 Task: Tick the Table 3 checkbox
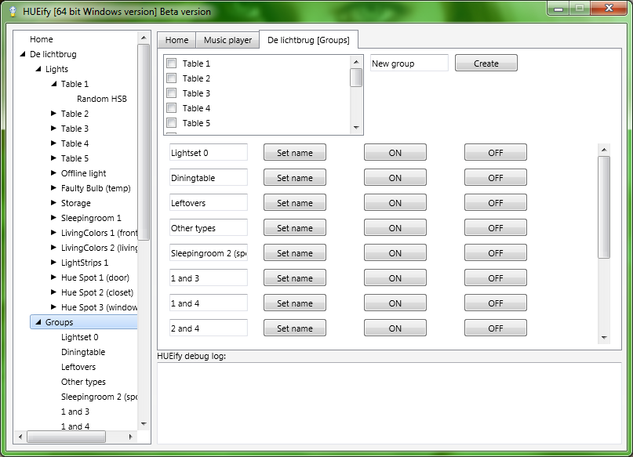tap(172, 93)
